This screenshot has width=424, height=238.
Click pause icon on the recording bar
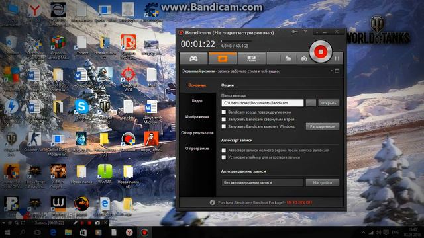[x=82, y=223]
